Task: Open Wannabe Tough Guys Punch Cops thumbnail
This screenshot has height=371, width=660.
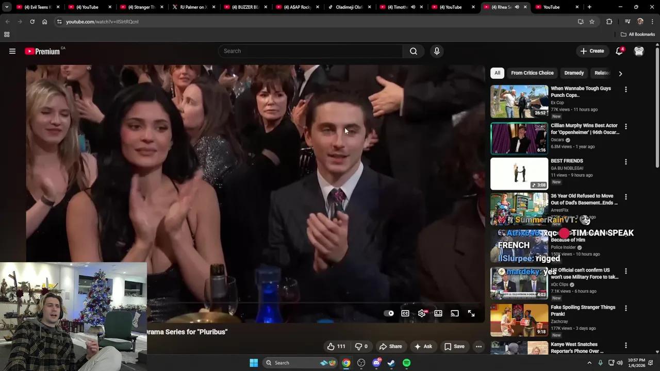Action: [x=519, y=102]
